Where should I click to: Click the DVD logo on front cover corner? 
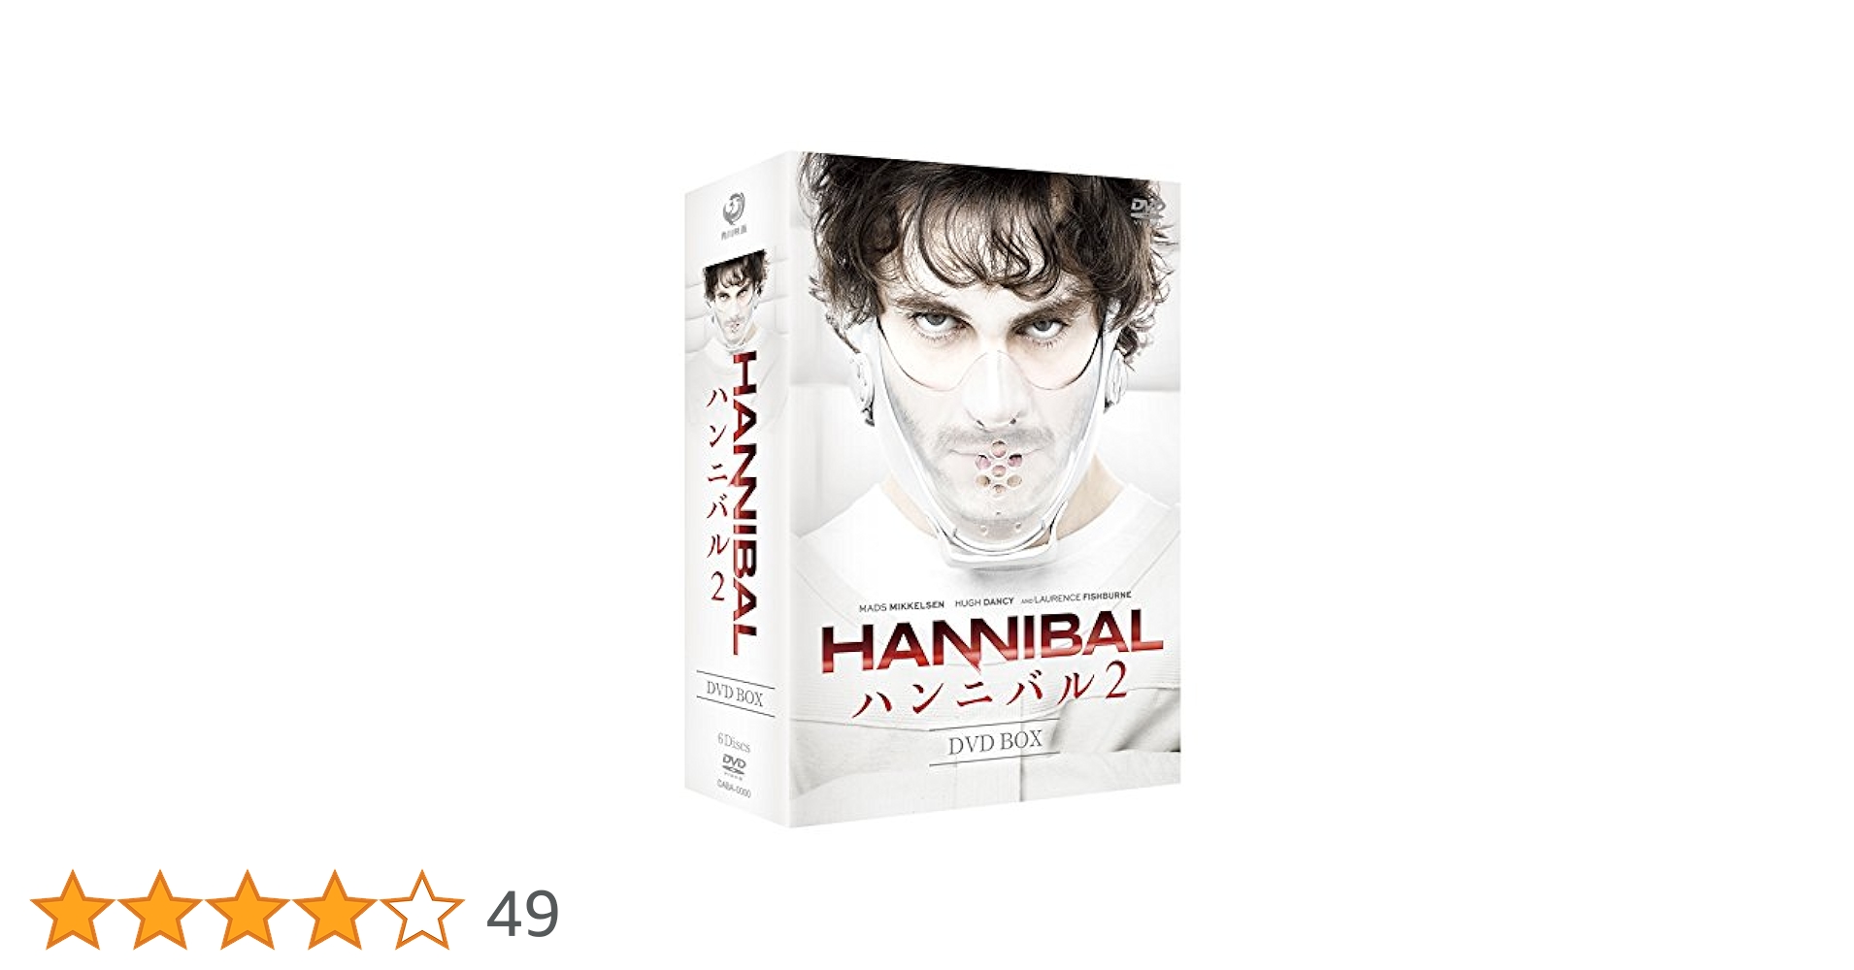point(1146,208)
